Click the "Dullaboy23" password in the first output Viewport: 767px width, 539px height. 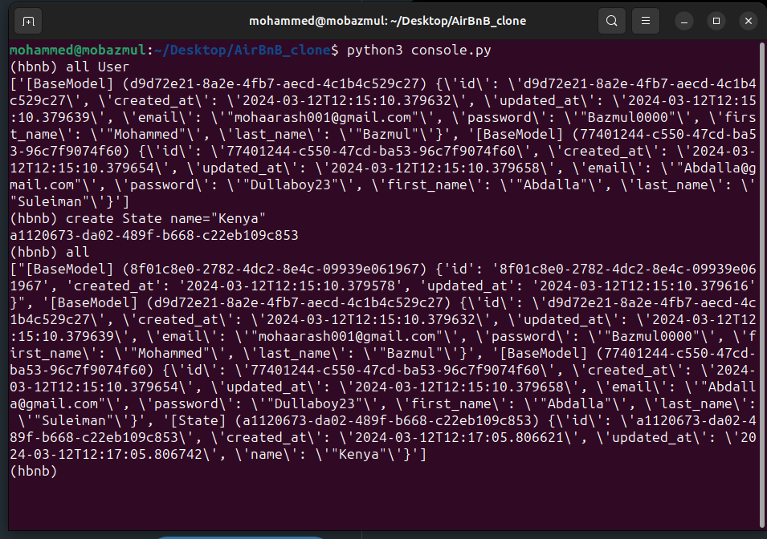pyautogui.click(x=291, y=184)
